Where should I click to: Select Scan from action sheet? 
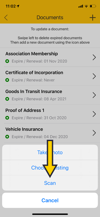pyautogui.click(x=50, y=183)
